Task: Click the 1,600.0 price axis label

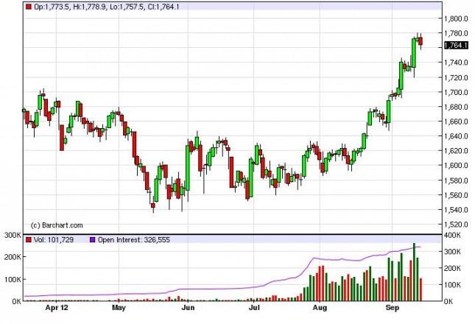Action: click(456, 166)
